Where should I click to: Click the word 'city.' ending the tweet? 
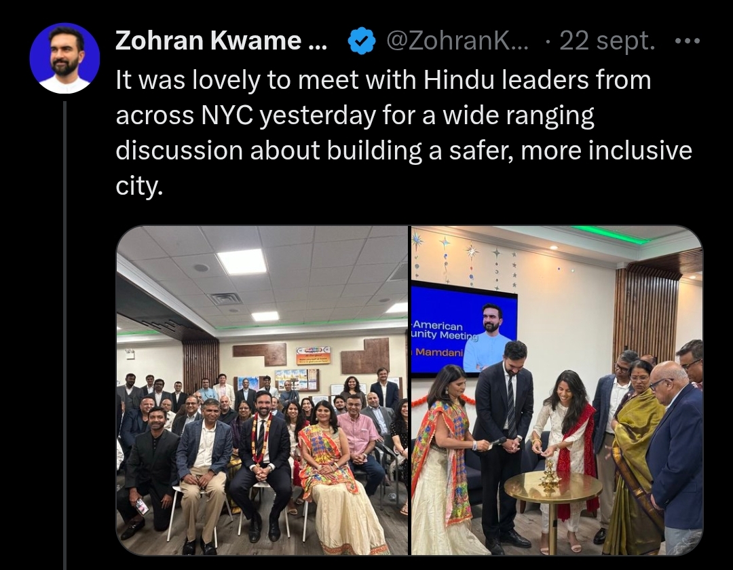(x=139, y=187)
